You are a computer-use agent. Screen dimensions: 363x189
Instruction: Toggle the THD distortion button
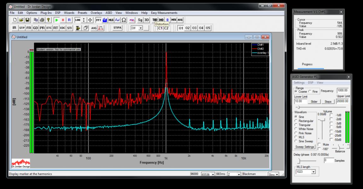coord(155,20)
